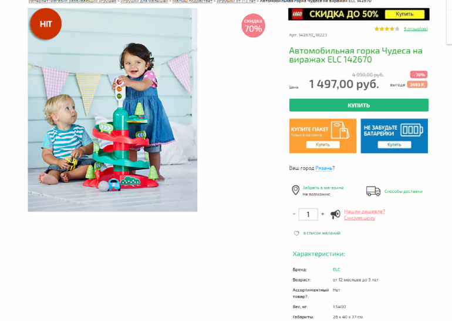Viewport: 452px width, 321px height.
Task: Click Купить in the orange package banner
Action: click(x=323, y=145)
